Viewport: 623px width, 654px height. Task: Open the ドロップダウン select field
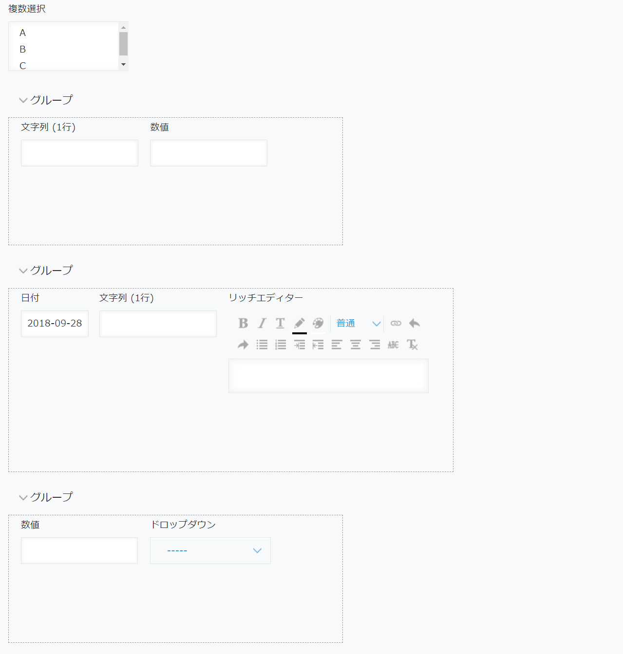pos(210,550)
